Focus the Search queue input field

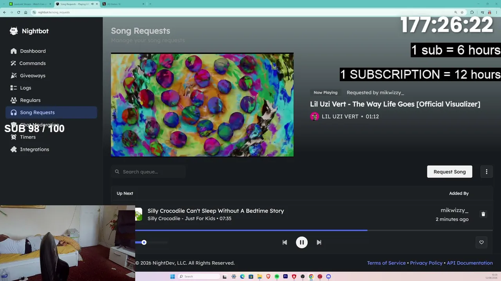(x=148, y=172)
